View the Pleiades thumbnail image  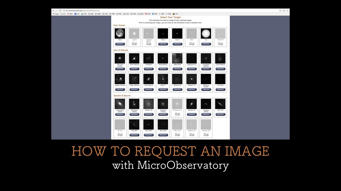tap(149, 58)
